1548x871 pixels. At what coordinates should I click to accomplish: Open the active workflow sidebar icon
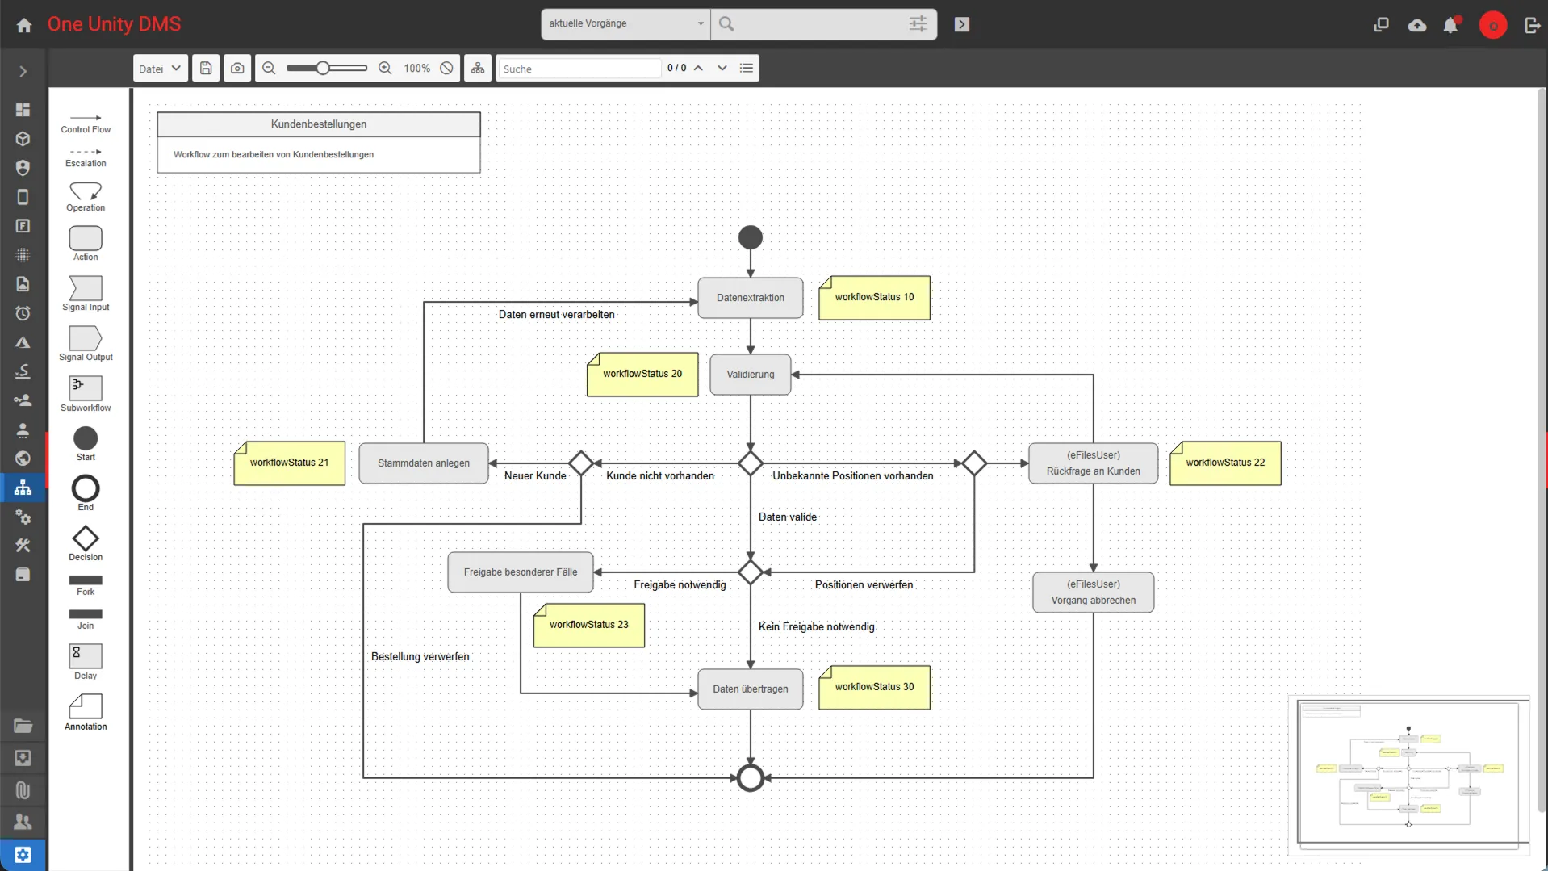[x=23, y=488]
